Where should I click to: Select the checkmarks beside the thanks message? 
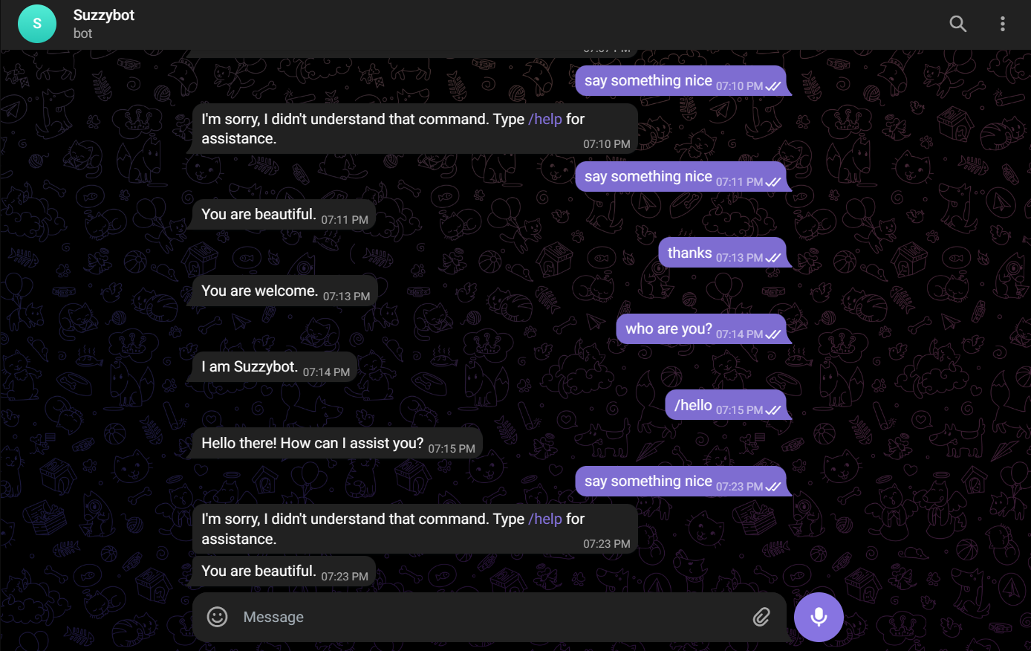point(773,257)
